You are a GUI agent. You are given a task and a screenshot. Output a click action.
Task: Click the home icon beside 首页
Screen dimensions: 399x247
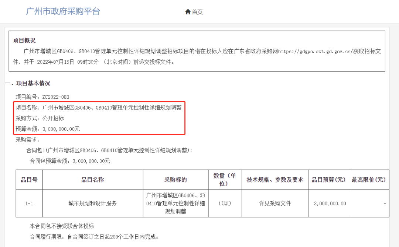[187, 11]
